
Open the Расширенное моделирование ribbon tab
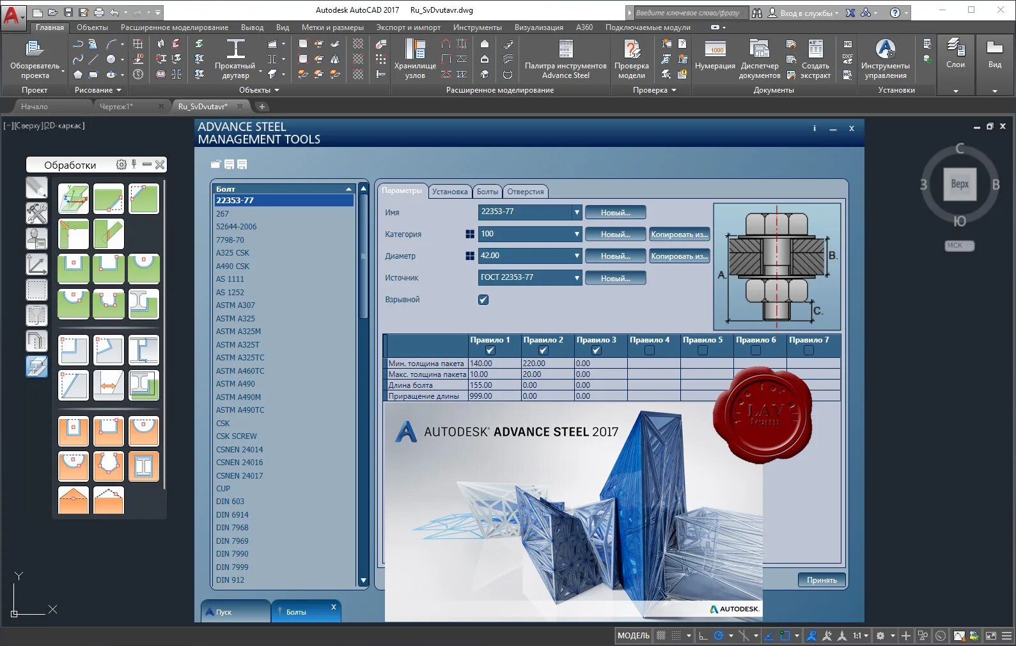point(175,27)
